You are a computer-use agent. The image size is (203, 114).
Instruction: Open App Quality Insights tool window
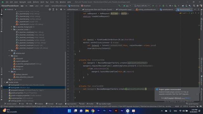104,104
